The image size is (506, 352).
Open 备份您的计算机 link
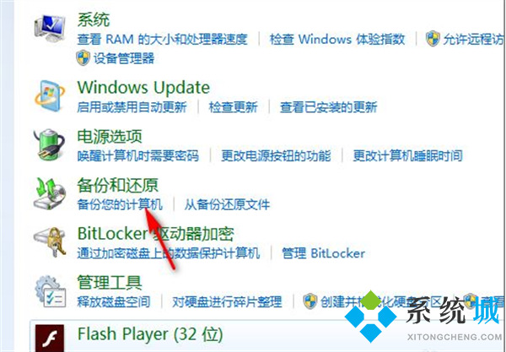click(120, 204)
